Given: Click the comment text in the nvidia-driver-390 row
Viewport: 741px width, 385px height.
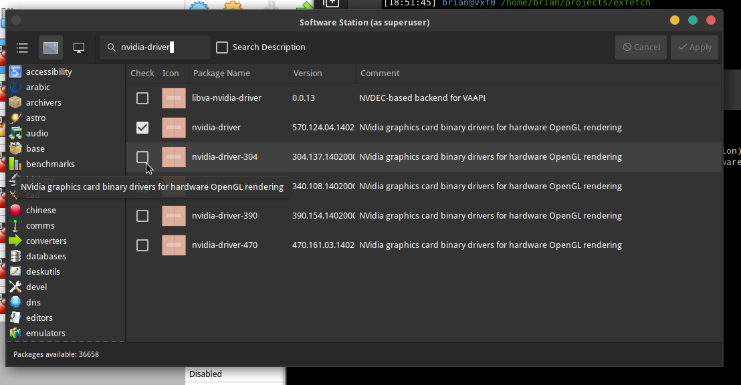Looking at the screenshot, I should tap(490, 216).
